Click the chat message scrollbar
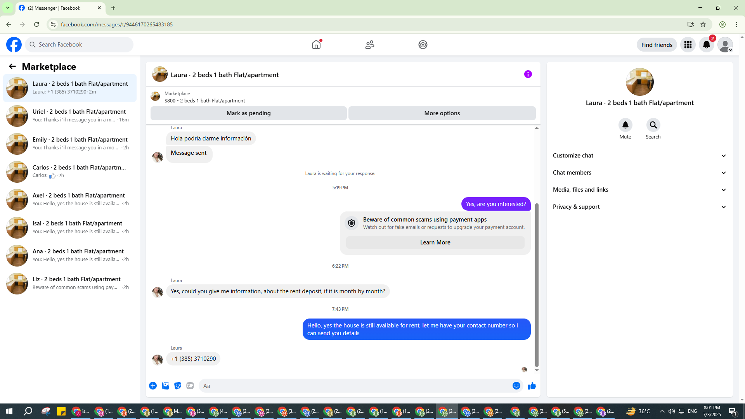The image size is (745, 419). click(537, 285)
